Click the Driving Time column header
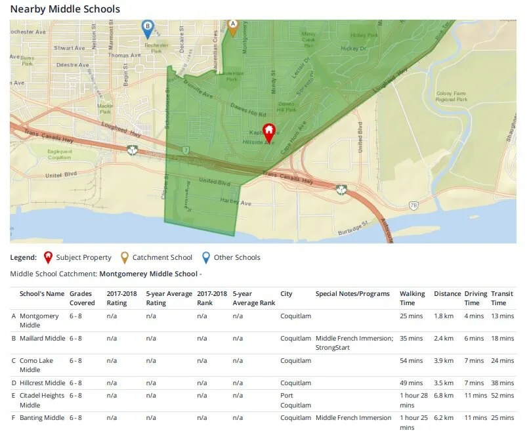Image resolution: width=527 pixels, height=439 pixels. point(476,298)
